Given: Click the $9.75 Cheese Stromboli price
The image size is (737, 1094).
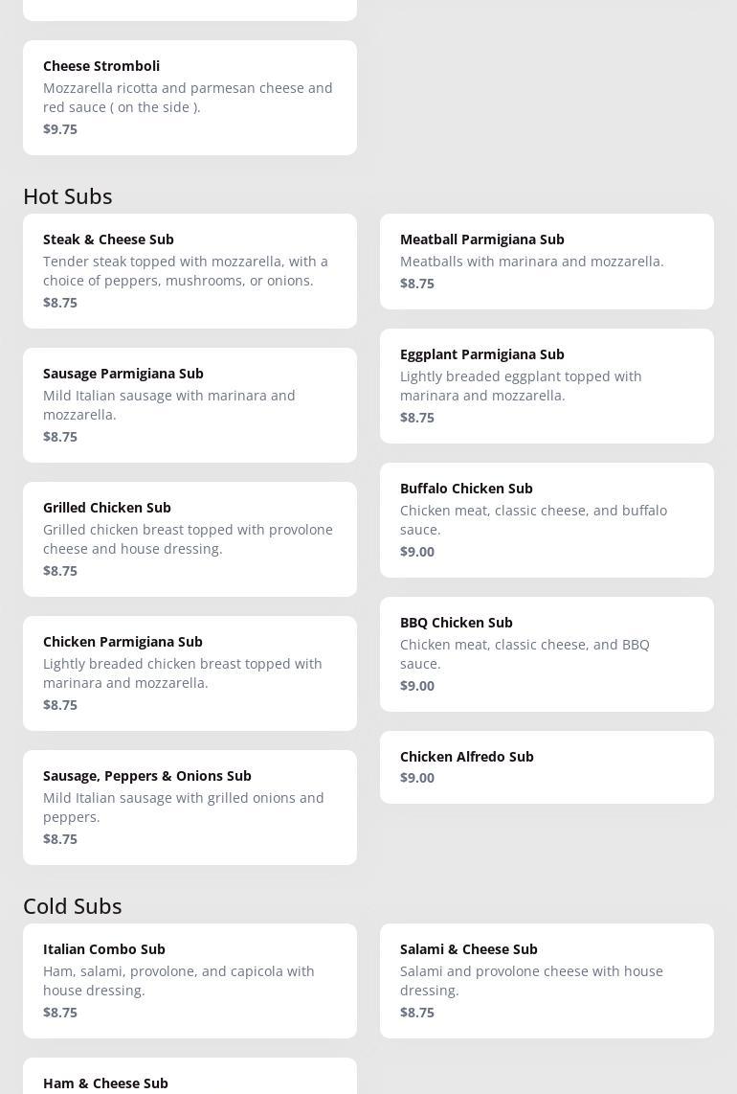Looking at the screenshot, I should tap(60, 129).
